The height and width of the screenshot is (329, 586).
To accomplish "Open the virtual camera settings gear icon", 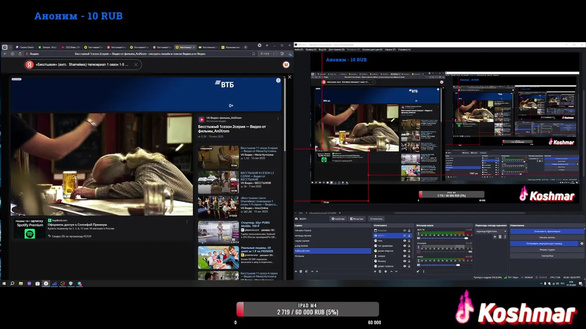I will pos(582,244).
